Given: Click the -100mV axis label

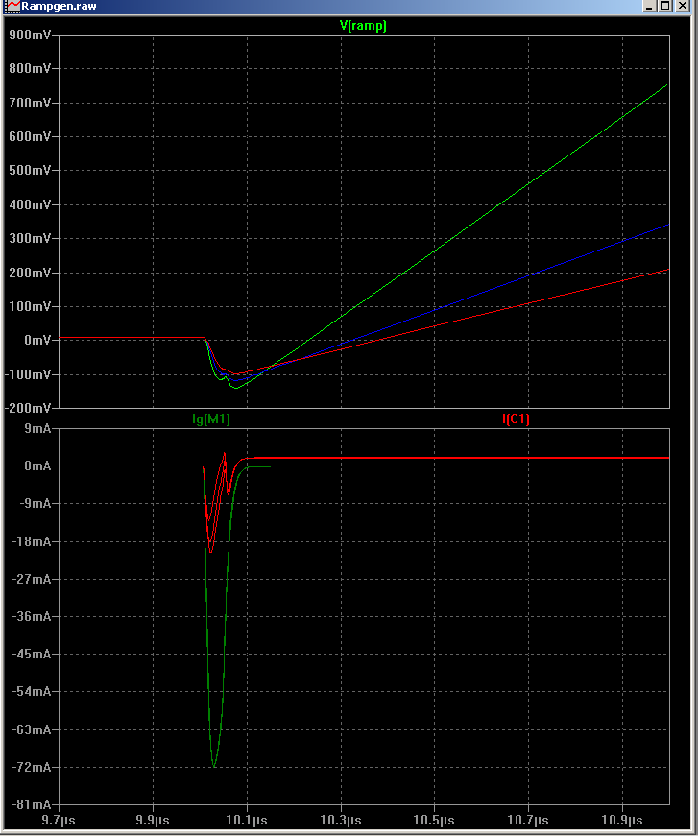Looking at the screenshot, I should [x=28, y=375].
